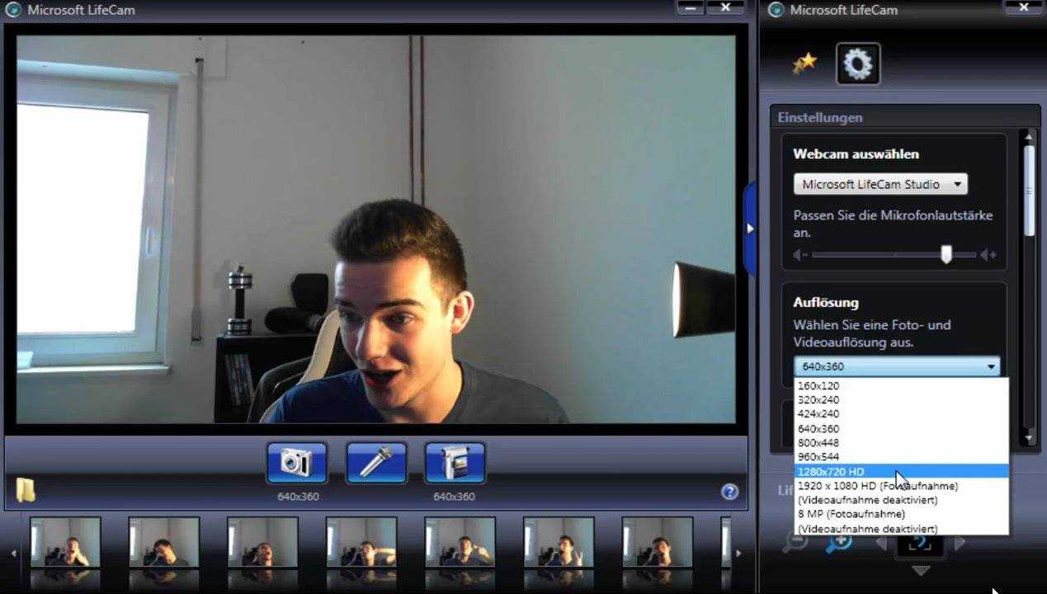
Task: Click the settings panel scrollbar thumb
Action: click(x=1029, y=191)
